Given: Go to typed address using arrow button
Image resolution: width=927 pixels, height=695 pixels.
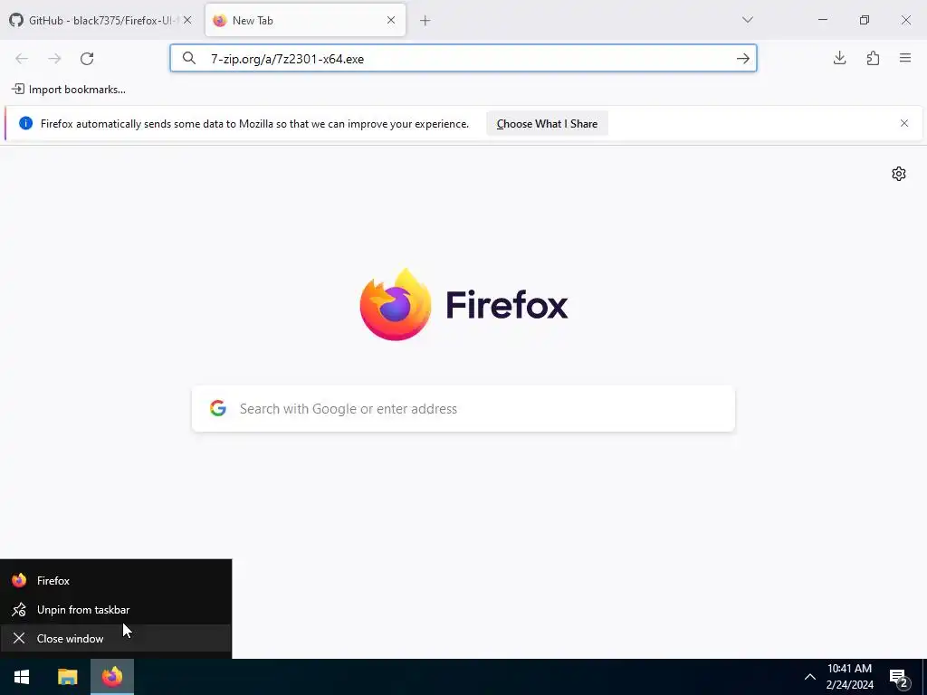Looking at the screenshot, I should 742,58.
